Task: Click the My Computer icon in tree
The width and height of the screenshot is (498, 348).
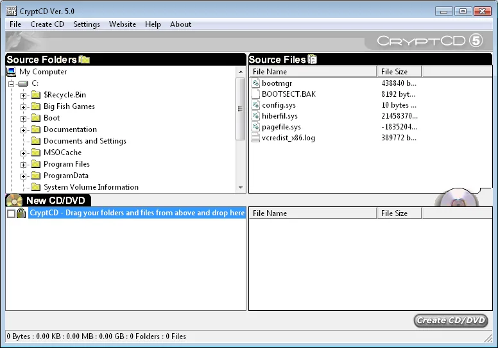Action: [x=11, y=71]
